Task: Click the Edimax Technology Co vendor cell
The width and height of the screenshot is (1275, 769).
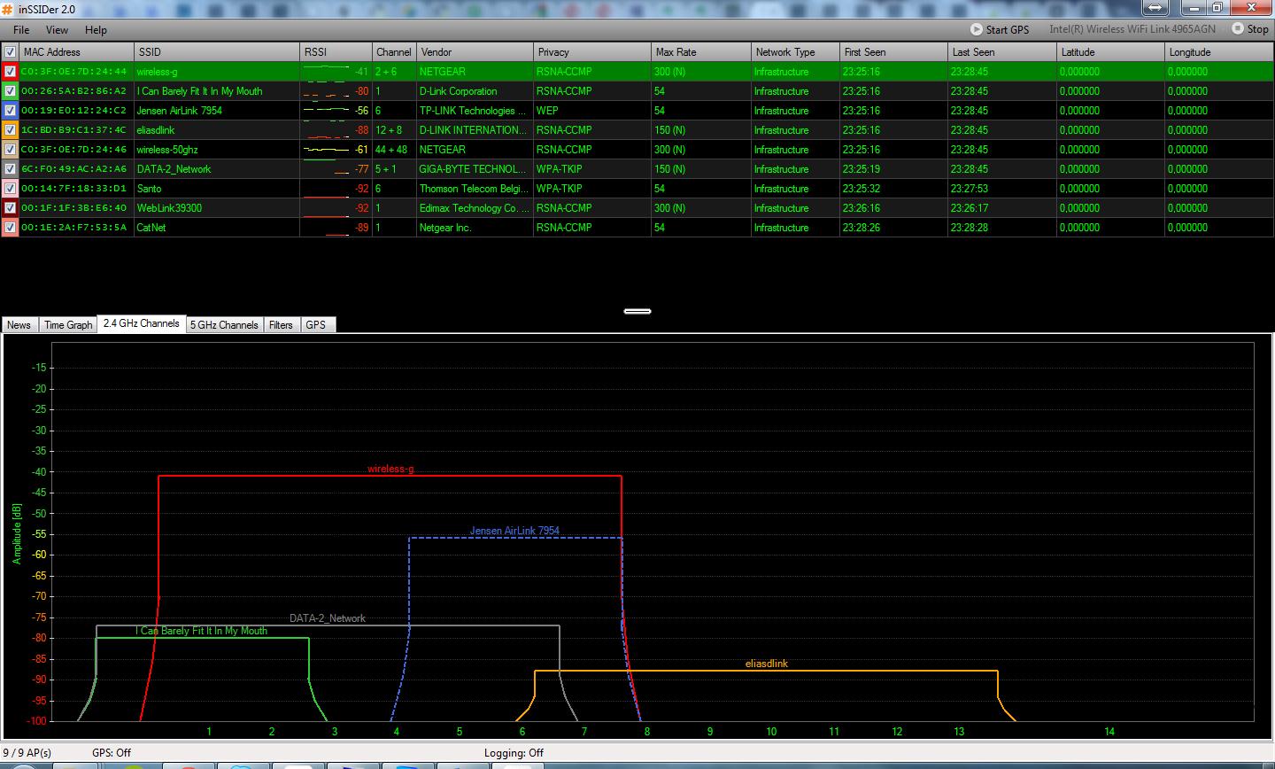Action: coord(475,208)
